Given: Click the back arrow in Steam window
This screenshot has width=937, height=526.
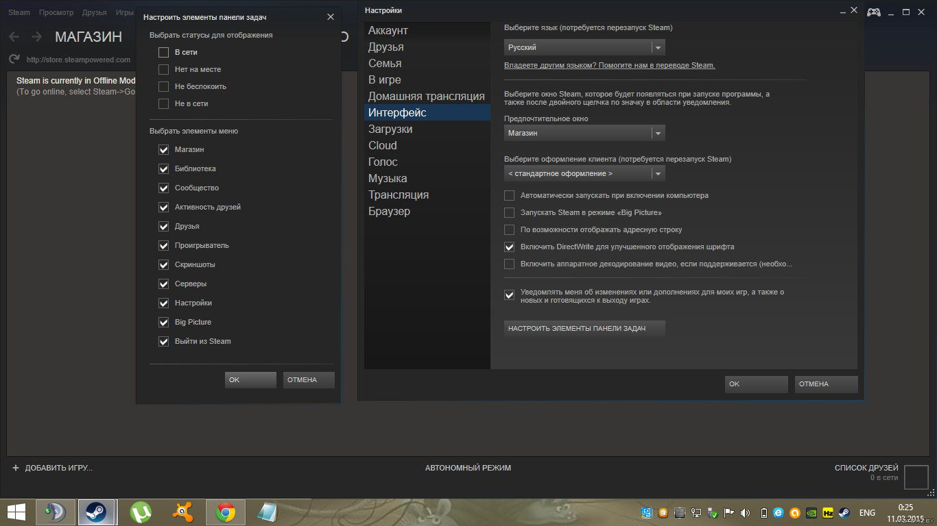Looking at the screenshot, I should pyautogui.click(x=14, y=37).
